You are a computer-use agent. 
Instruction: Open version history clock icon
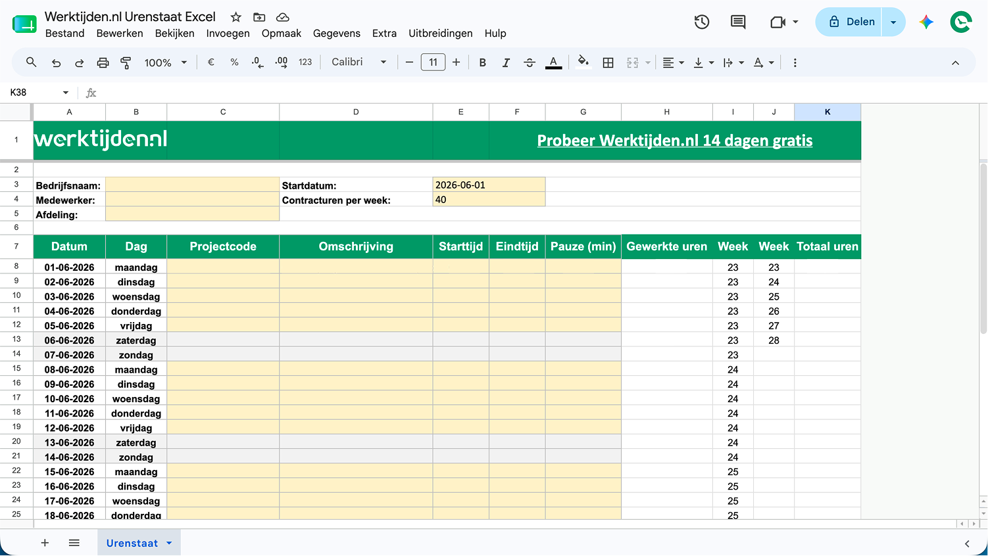point(702,22)
